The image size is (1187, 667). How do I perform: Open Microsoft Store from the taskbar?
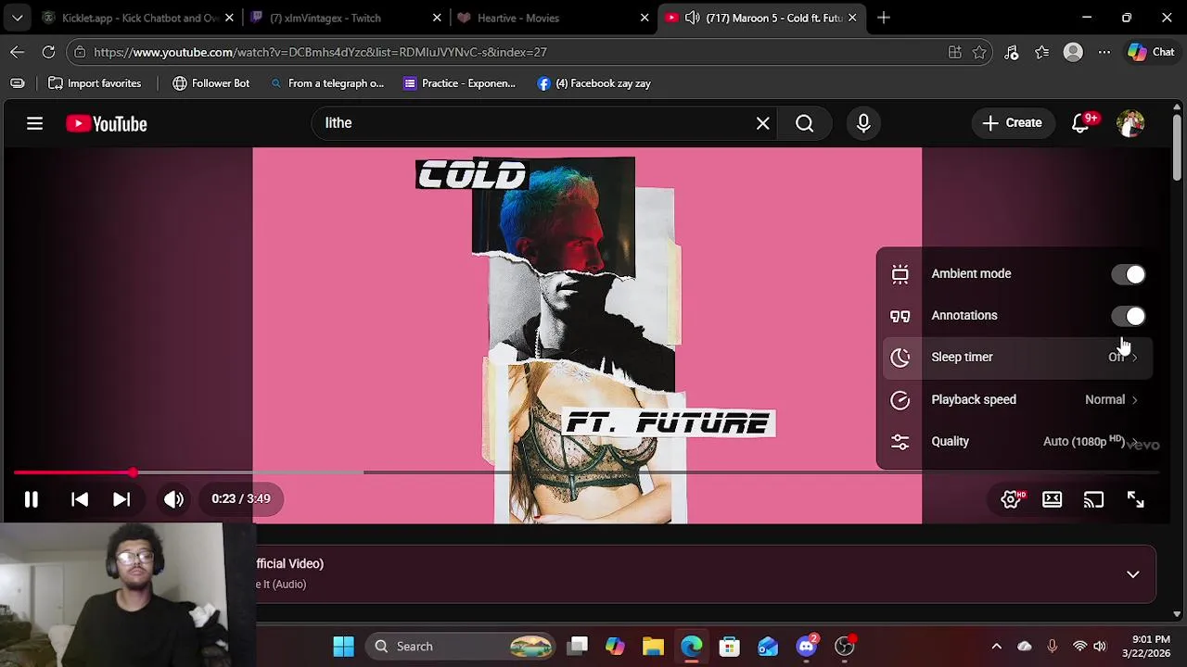click(729, 647)
